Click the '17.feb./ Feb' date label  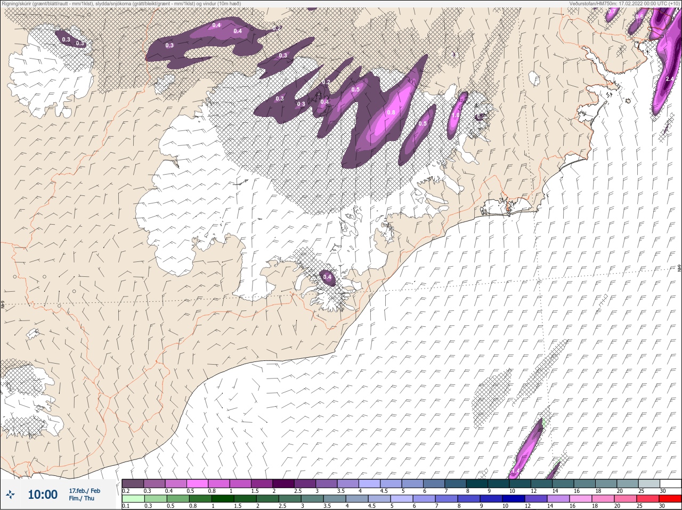[x=84, y=490]
